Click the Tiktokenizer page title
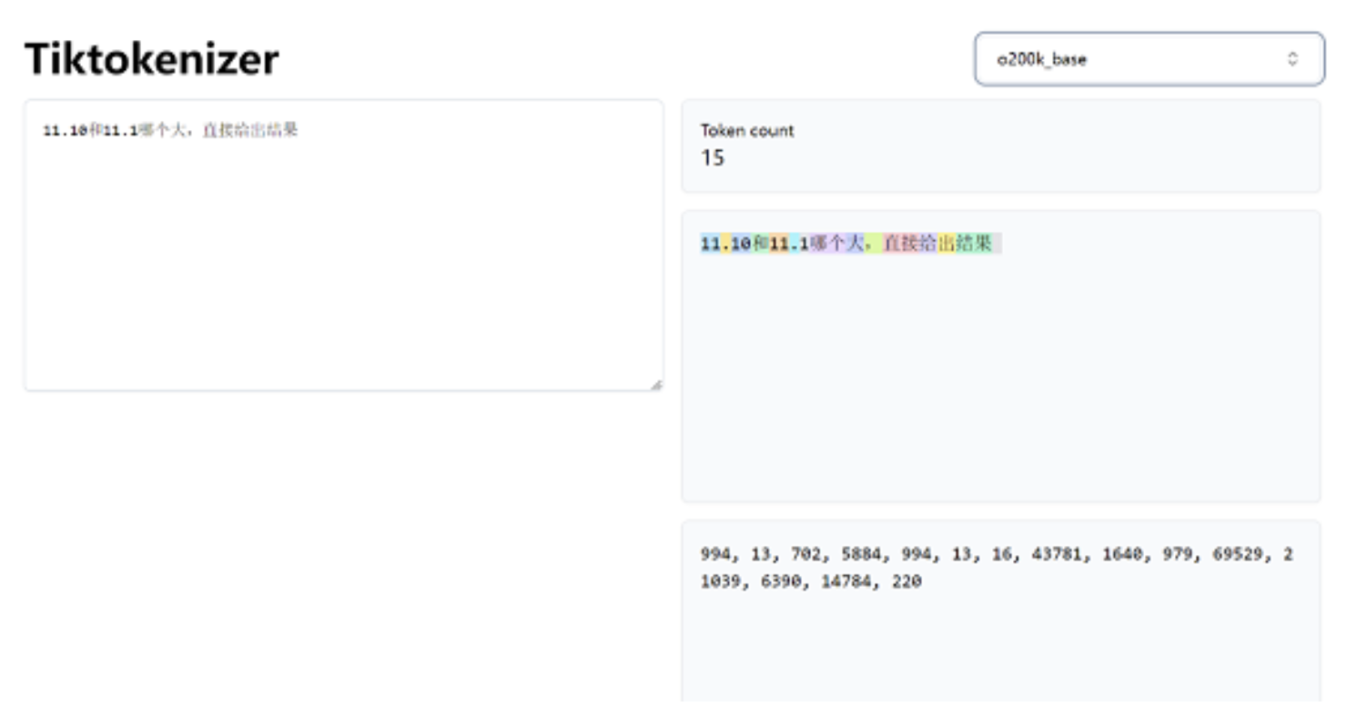This screenshot has height=726, width=1347. point(151,59)
